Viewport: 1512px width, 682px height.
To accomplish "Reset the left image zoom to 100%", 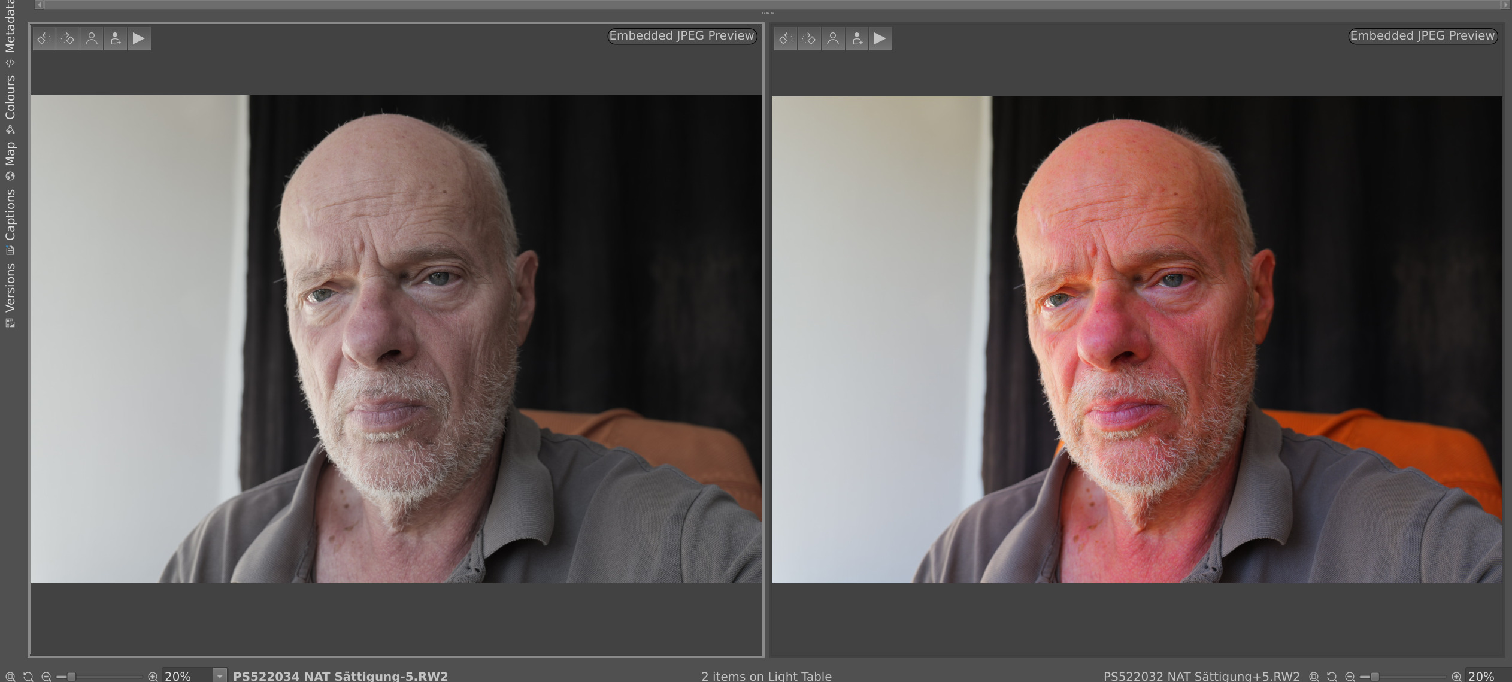I will [x=28, y=676].
